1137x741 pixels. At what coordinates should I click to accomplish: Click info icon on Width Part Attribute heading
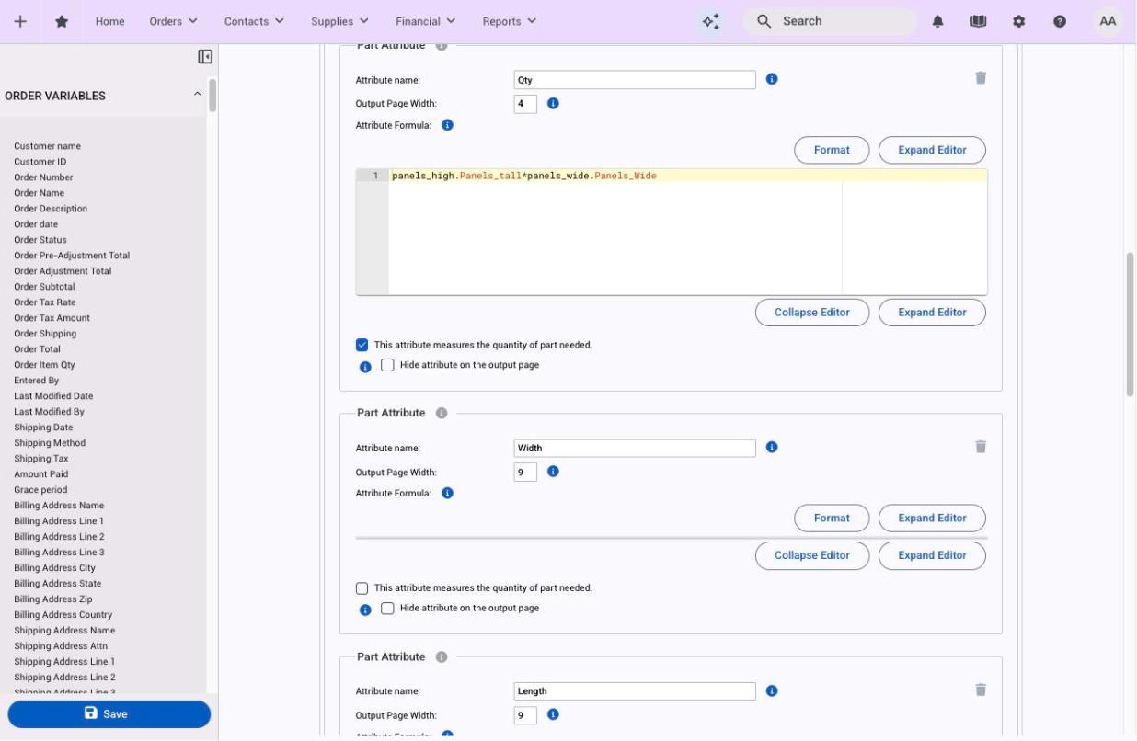click(441, 413)
